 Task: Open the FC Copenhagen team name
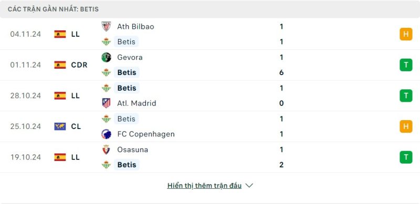point(146,134)
